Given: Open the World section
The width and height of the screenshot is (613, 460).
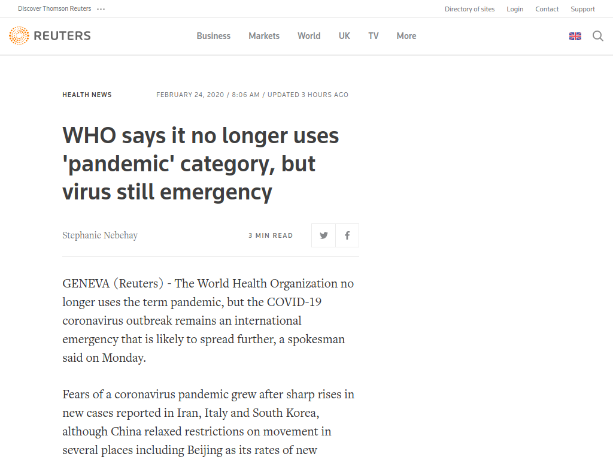Looking at the screenshot, I should [309, 36].
